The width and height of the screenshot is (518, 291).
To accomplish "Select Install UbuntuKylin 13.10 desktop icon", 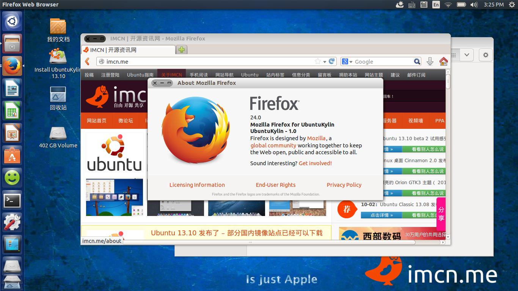I will [58, 63].
